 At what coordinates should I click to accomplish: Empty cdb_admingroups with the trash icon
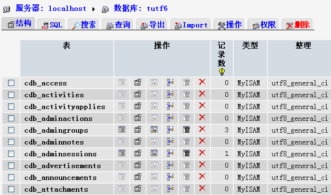coord(186,129)
